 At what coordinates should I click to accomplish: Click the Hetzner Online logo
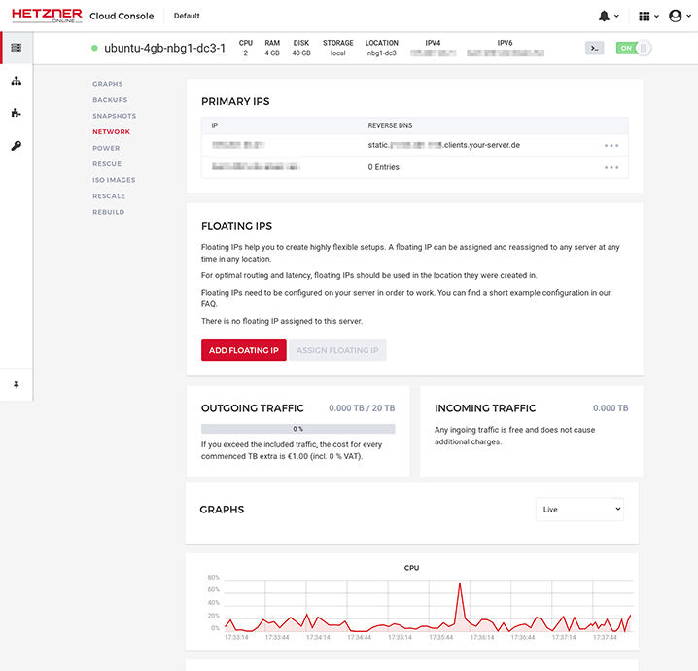point(46,16)
